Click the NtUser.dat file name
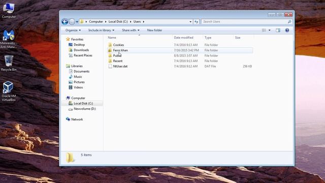 click(120, 67)
